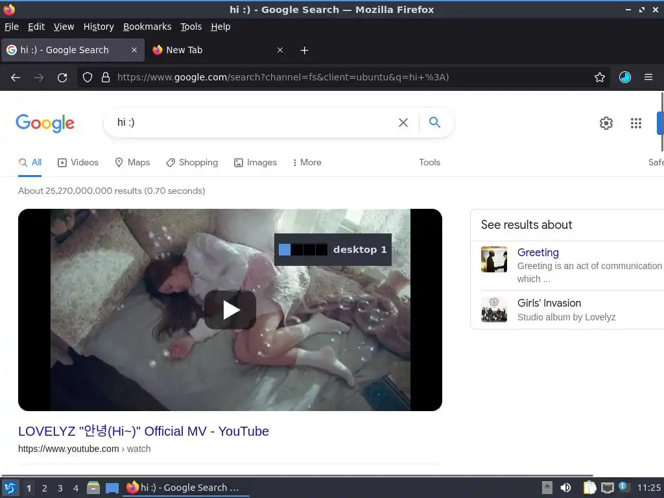This screenshot has height=498, width=664.
Task: Switch to workspace 4
Action: [x=76, y=488]
